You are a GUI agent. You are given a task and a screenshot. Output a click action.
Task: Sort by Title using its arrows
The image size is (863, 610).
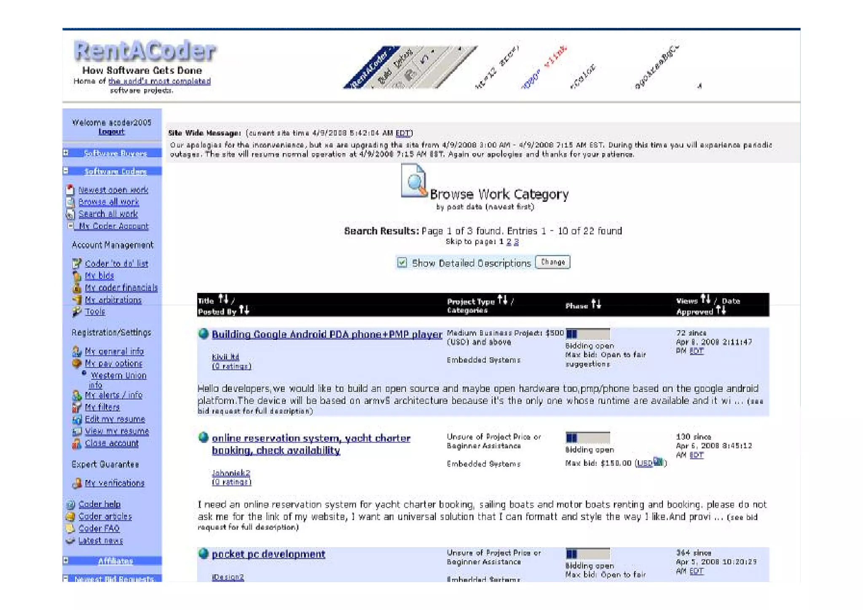coord(223,299)
